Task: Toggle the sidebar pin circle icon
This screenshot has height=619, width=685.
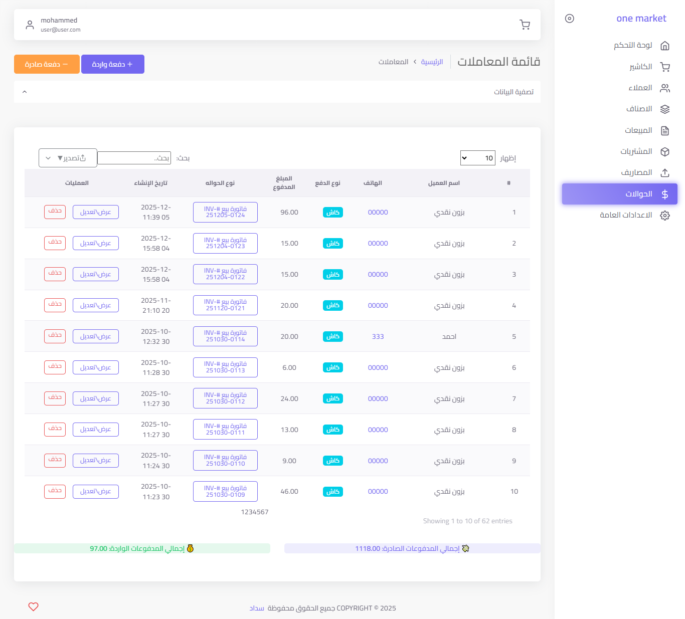Action: (x=569, y=19)
